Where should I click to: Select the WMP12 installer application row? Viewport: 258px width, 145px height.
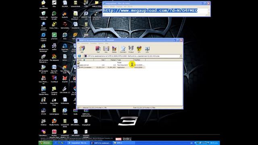click(111, 67)
